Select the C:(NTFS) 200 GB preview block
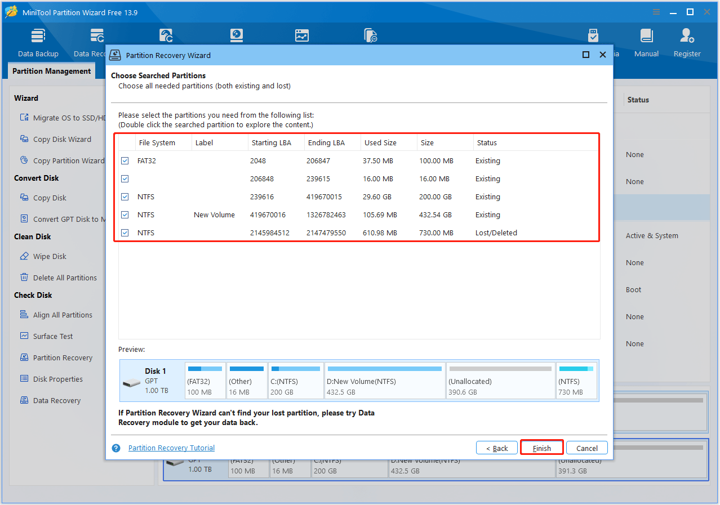 pos(296,381)
